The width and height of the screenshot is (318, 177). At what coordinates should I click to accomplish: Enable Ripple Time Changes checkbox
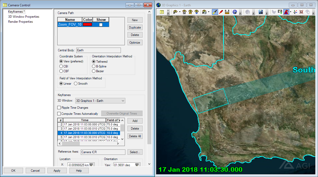tap(59, 108)
